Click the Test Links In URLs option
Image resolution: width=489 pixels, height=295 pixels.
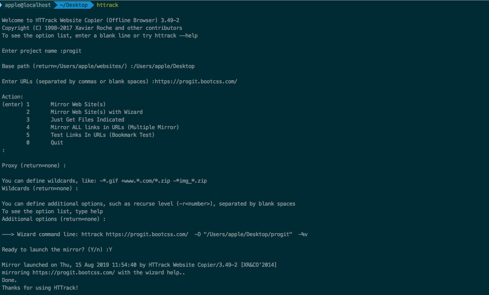tap(102, 135)
